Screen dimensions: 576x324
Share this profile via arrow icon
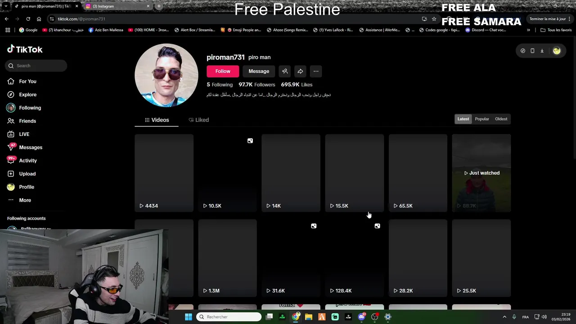click(300, 71)
